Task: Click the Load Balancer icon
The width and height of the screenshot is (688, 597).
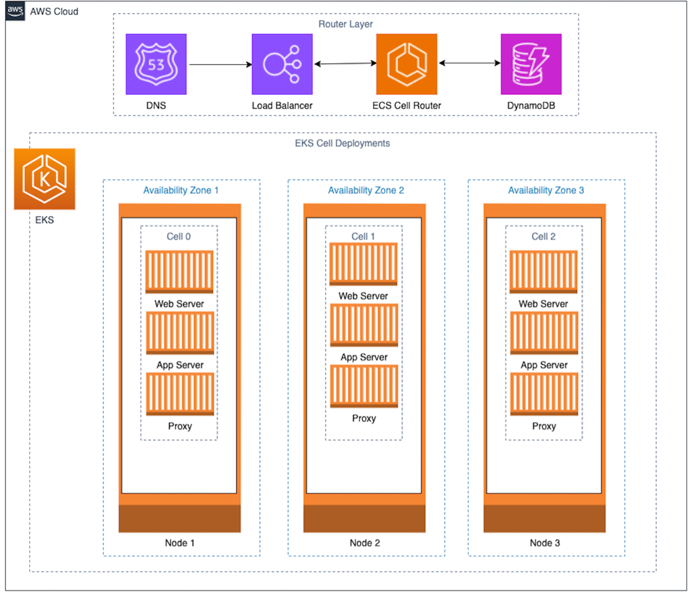Action: 282,64
